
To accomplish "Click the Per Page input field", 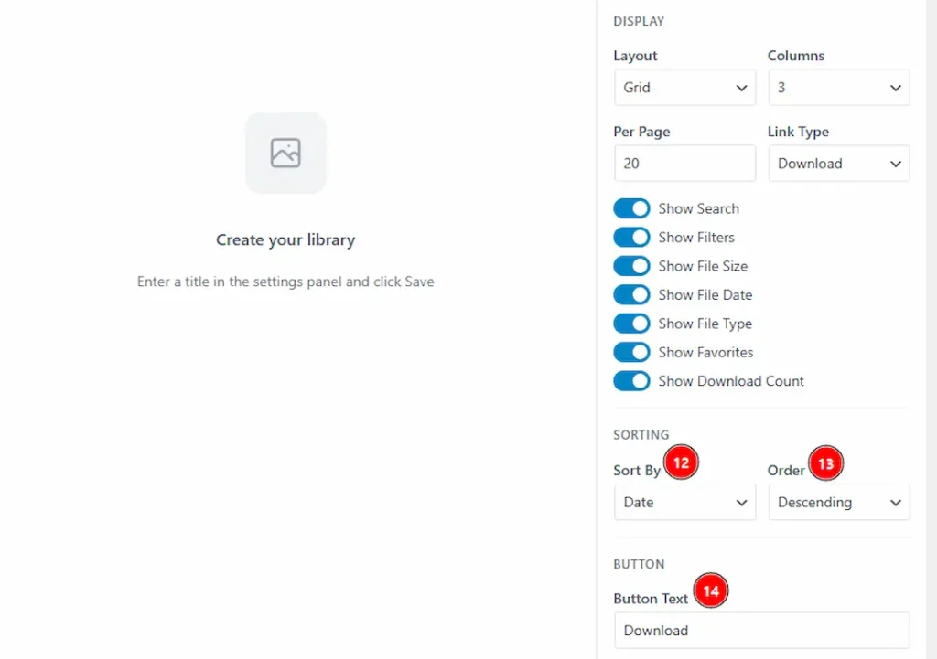I will (x=684, y=164).
